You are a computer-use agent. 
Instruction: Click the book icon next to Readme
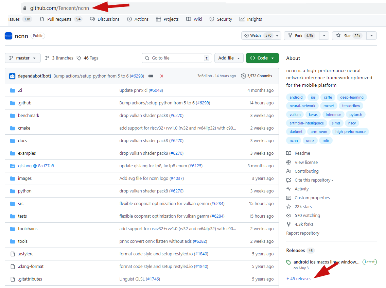pos(289,153)
